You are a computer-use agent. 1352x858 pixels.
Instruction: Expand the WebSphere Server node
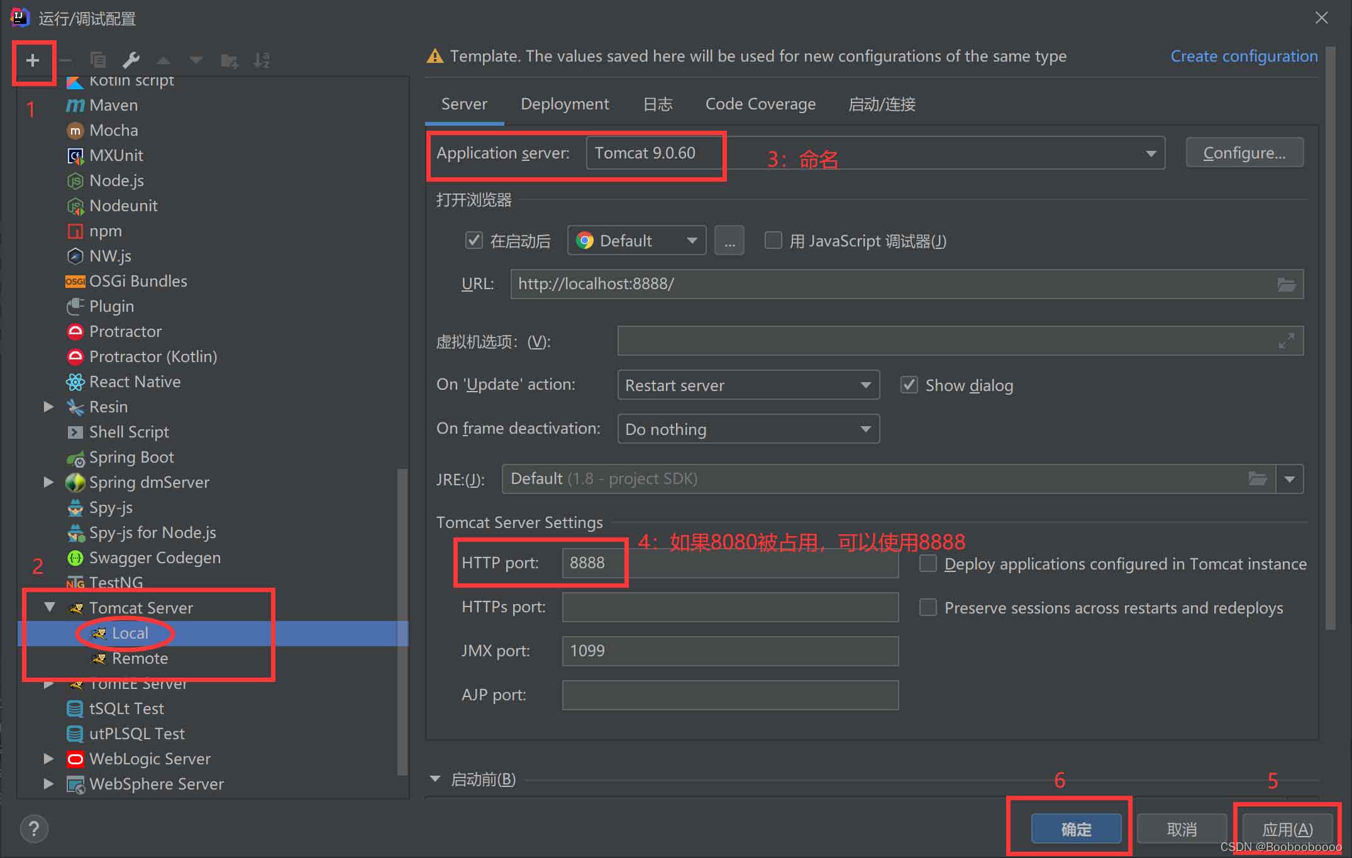48,784
